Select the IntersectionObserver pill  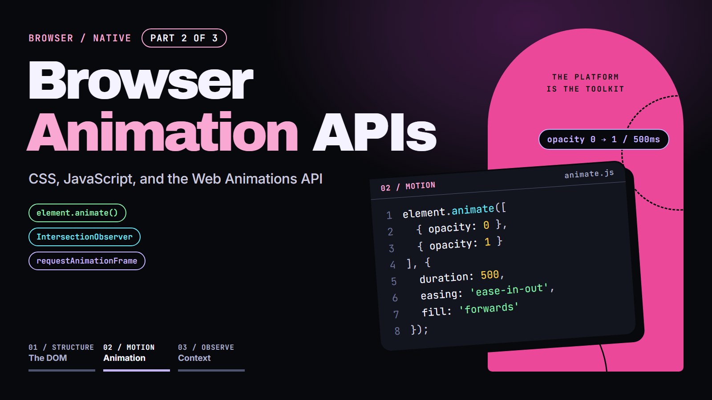coord(85,237)
